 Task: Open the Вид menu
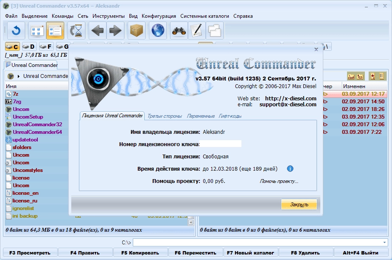pos(133,16)
